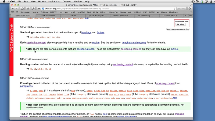Open the Develop menu
This screenshot has height=121, width=215.
[67, 2]
